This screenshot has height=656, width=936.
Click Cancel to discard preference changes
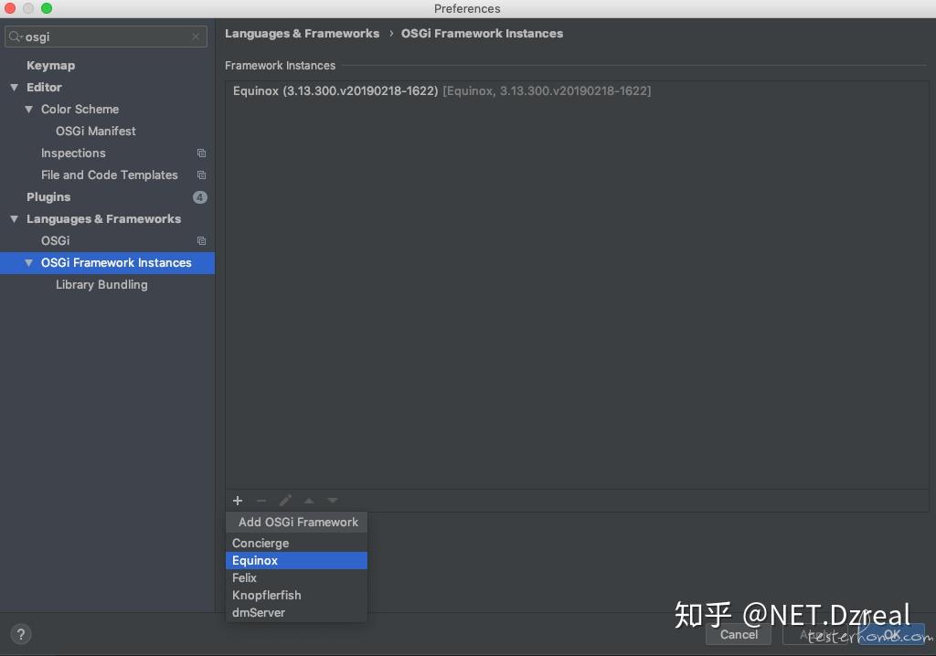click(739, 634)
